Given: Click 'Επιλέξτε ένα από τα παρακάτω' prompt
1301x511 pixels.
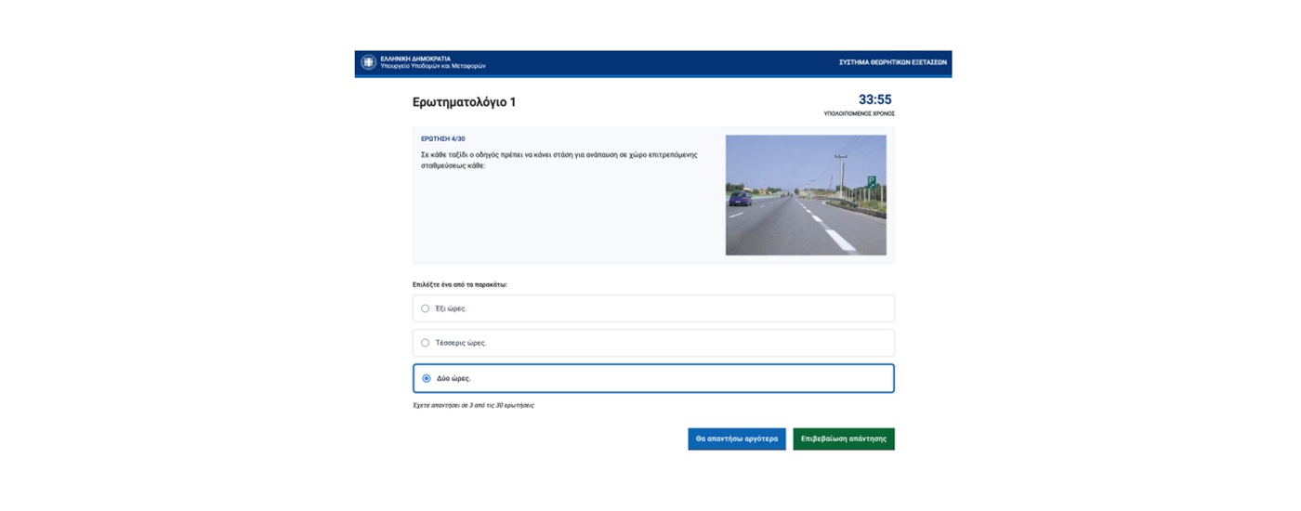Looking at the screenshot, I should (459, 284).
